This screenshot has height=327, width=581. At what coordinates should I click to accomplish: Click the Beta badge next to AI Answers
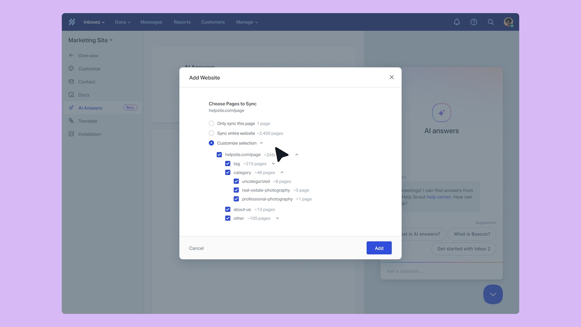(x=130, y=107)
